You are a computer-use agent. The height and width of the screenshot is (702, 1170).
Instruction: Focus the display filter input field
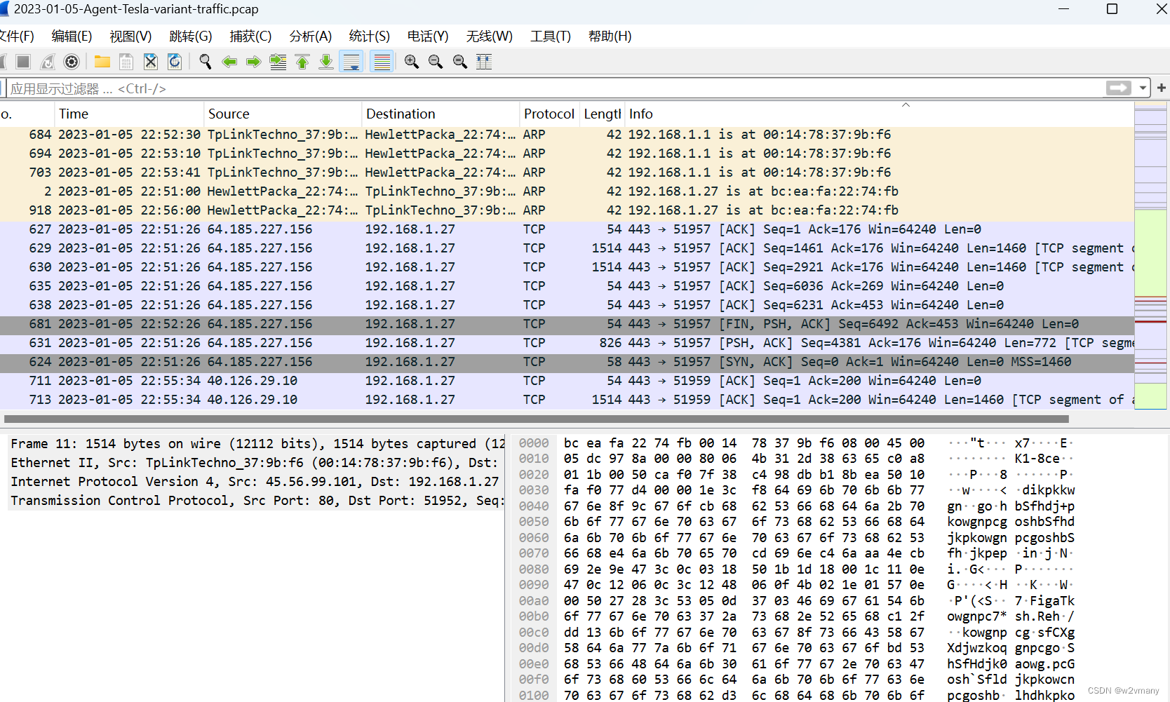point(554,88)
